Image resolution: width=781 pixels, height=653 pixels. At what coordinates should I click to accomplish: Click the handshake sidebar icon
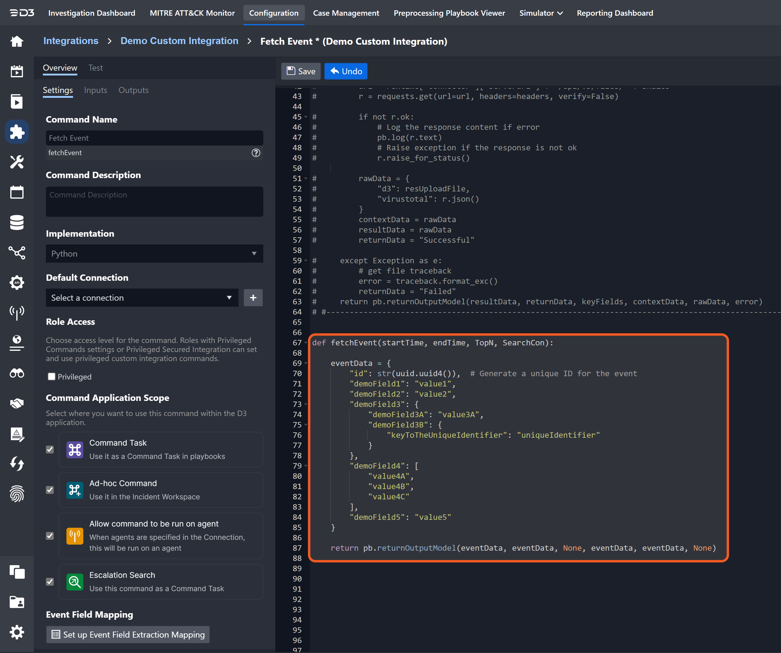point(17,403)
